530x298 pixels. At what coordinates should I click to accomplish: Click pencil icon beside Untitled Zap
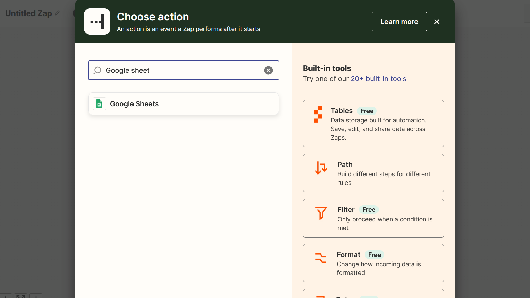point(57,13)
